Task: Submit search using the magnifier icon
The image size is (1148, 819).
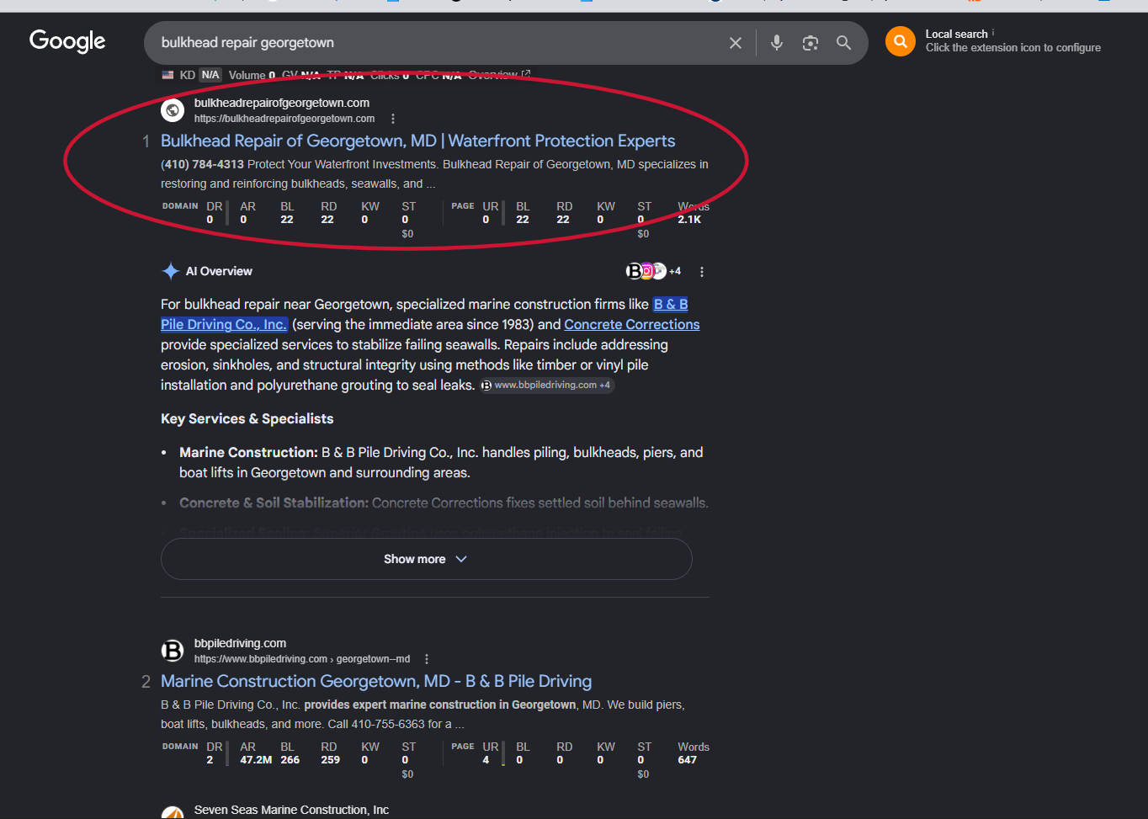Action: tap(843, 43)
